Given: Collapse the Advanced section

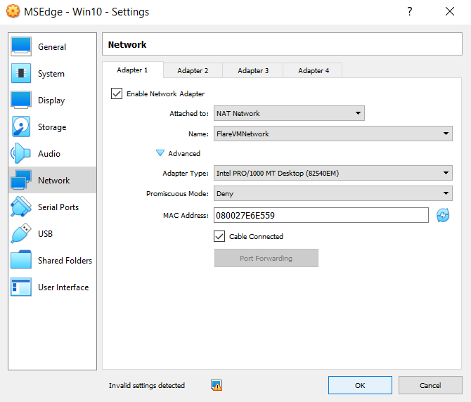Looking at the screenshot, I should [x=160, y=153].
